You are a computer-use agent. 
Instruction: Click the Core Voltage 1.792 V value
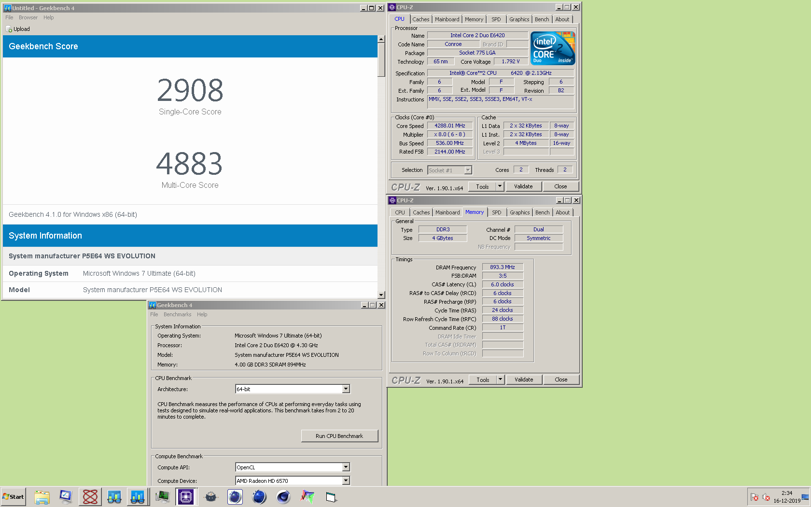[511, 61]
